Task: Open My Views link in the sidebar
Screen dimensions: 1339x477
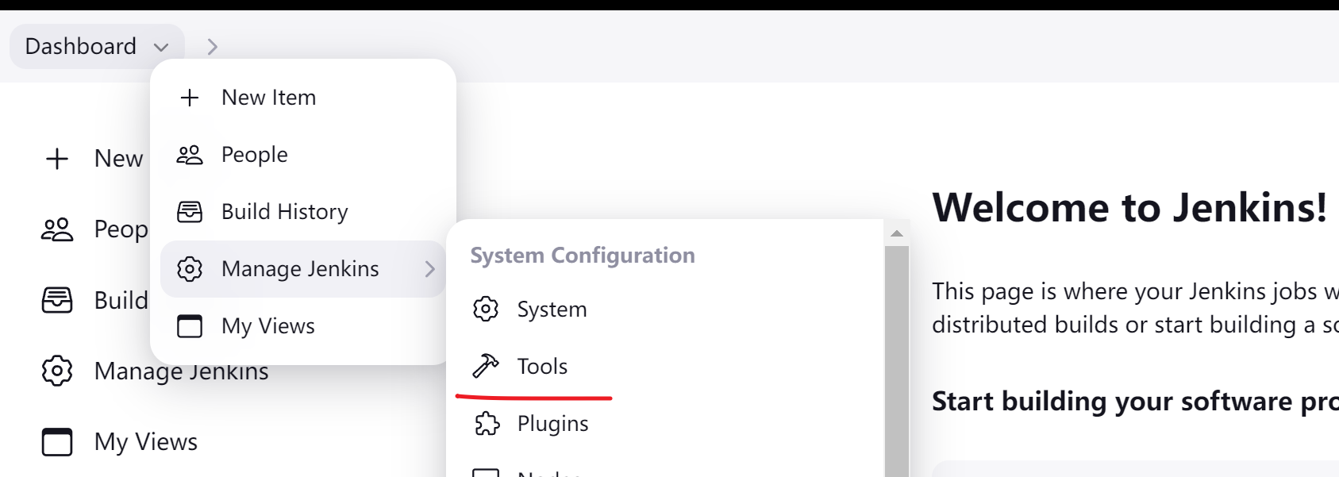Action: click(x=146, y=442)
